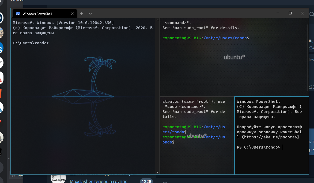Click the C:\Users\rondo> prompt in cmd pane
This screenshot has width=314, height=183.
point(31,43)
